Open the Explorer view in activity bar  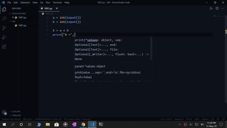pos(4,10)
